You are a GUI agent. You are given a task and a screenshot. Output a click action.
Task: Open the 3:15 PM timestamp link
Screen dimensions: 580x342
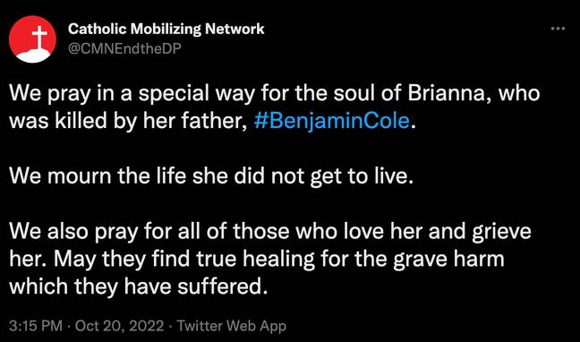36,326
